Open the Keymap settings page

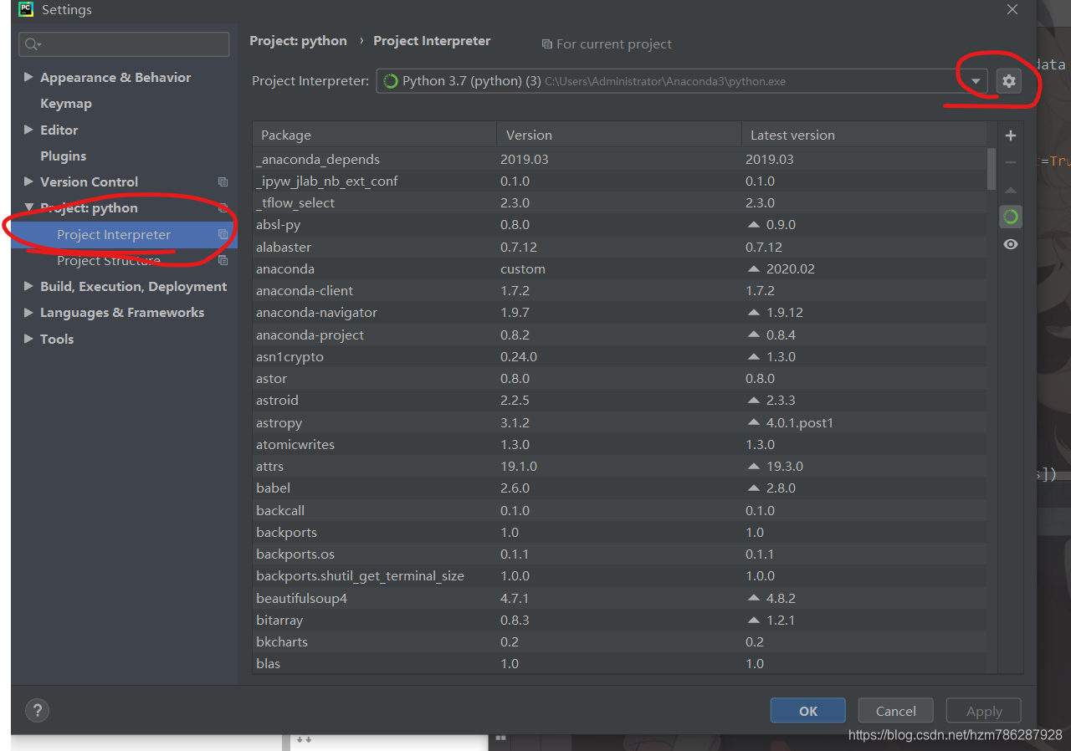tap(66, 104)
